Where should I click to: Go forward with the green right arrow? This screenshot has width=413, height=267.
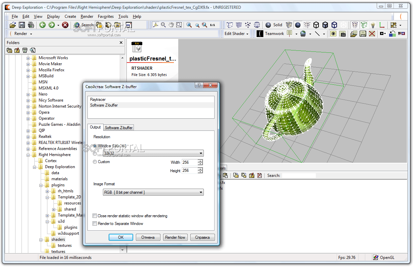point(51,25)
